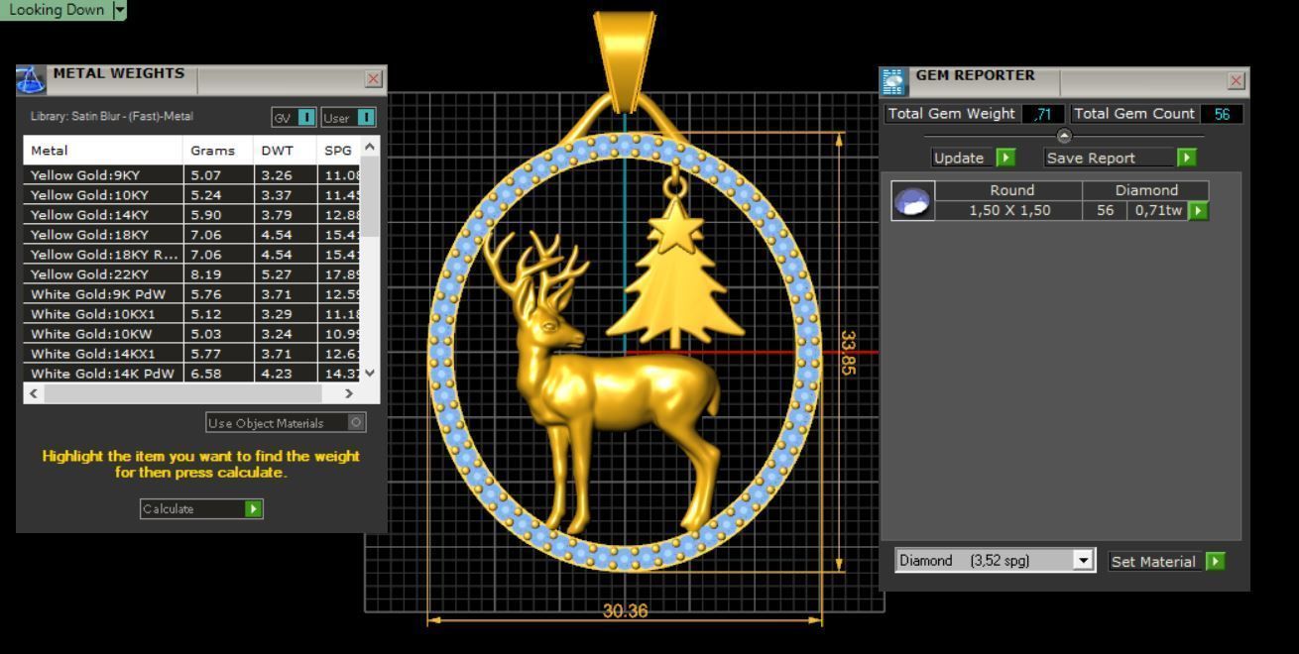Click the Grams column header
Image resolution: width=1299 pixels, height=654 pixels.
pyautogui.click(x=218, y=151)
